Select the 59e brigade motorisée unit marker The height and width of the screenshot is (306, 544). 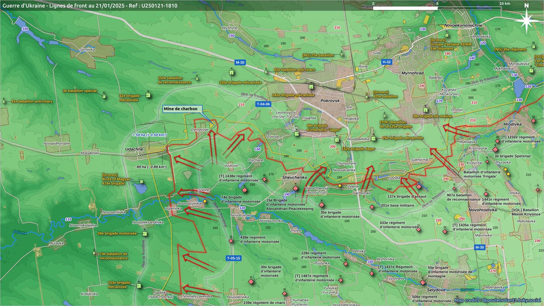coord(145,234)
